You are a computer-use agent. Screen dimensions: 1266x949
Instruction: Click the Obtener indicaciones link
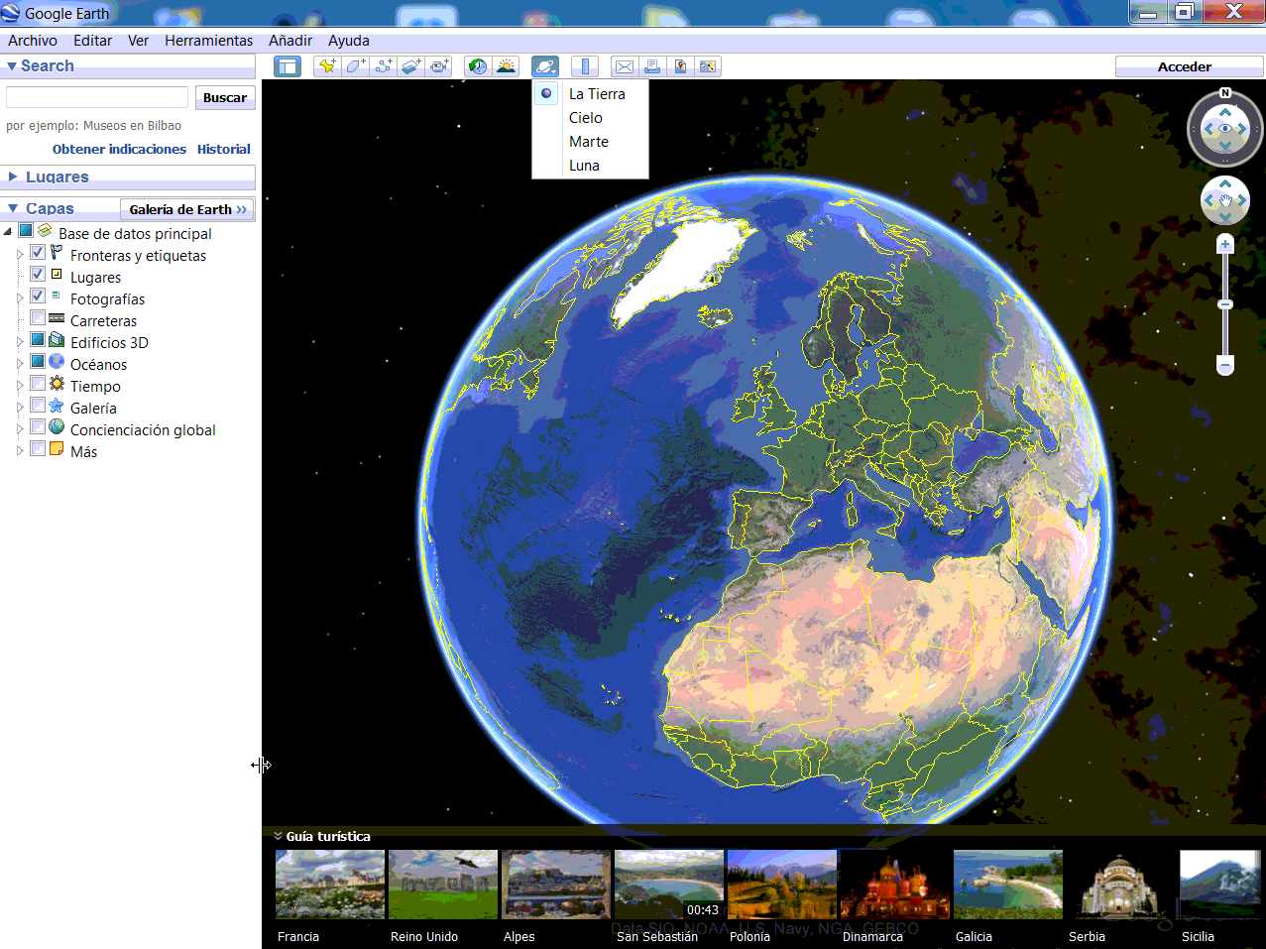[x=118, y=149]
